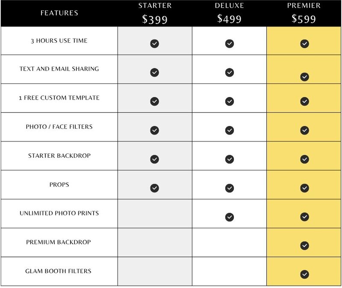This screenshot has height=288, width=342.
Task: Click Starter checkmark for 3 Hours Use Time
Action: (154, 44)
